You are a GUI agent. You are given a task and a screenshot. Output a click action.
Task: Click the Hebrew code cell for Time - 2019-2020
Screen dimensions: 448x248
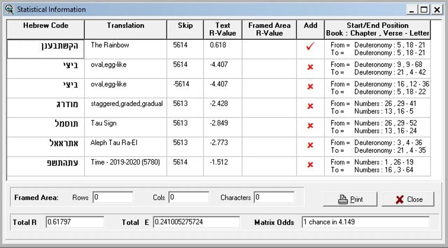pos(45,166)
